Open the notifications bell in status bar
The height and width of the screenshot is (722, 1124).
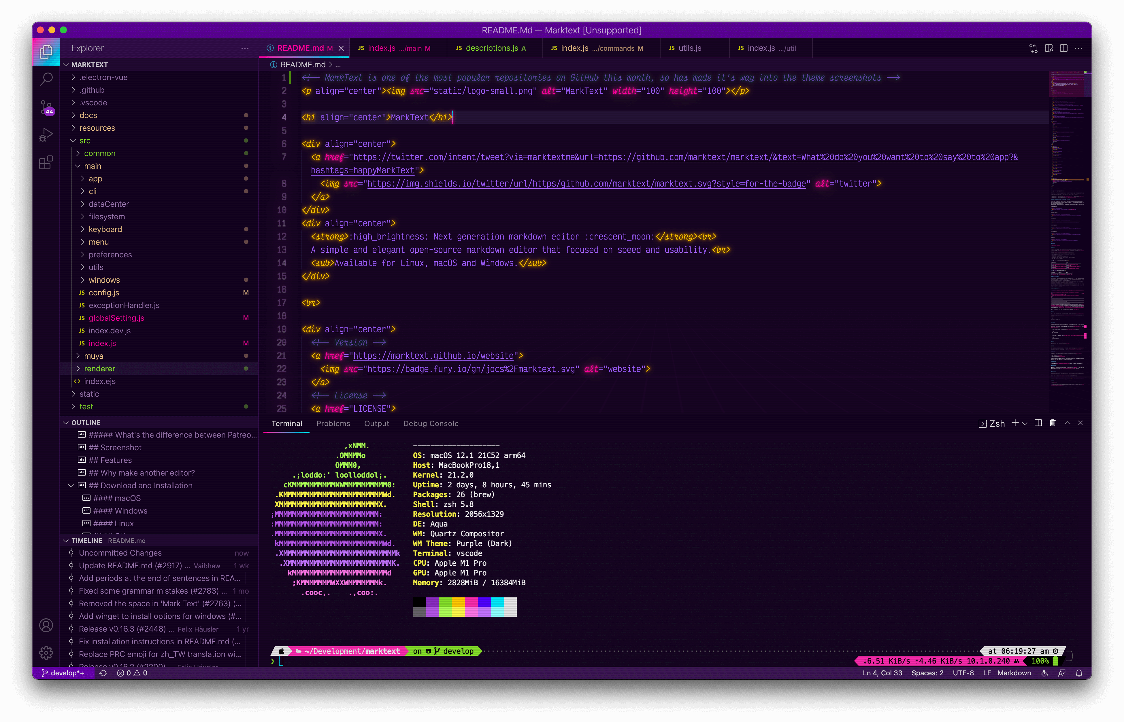point(1079,673)
